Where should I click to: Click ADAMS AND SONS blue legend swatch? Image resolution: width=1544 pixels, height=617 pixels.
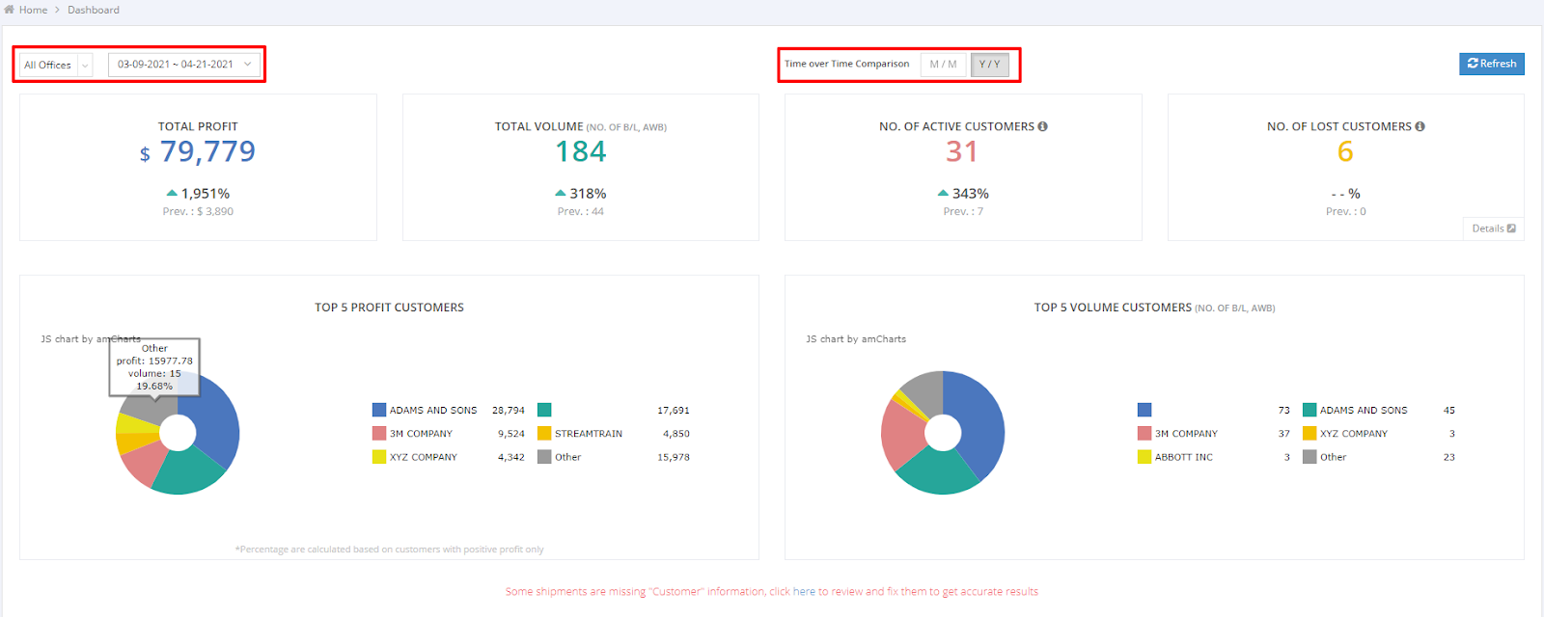tap(379, 410)
